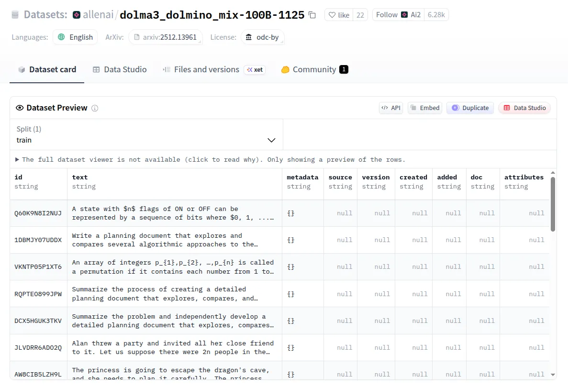Select the row id VKNTP05P1XT6

(x=38, y=267)
